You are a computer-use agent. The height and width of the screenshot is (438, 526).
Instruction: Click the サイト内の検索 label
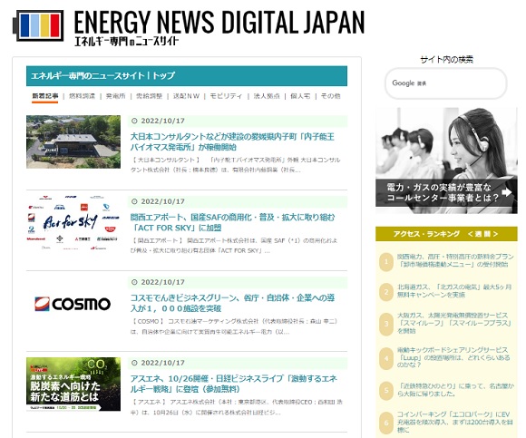[447, 60]
